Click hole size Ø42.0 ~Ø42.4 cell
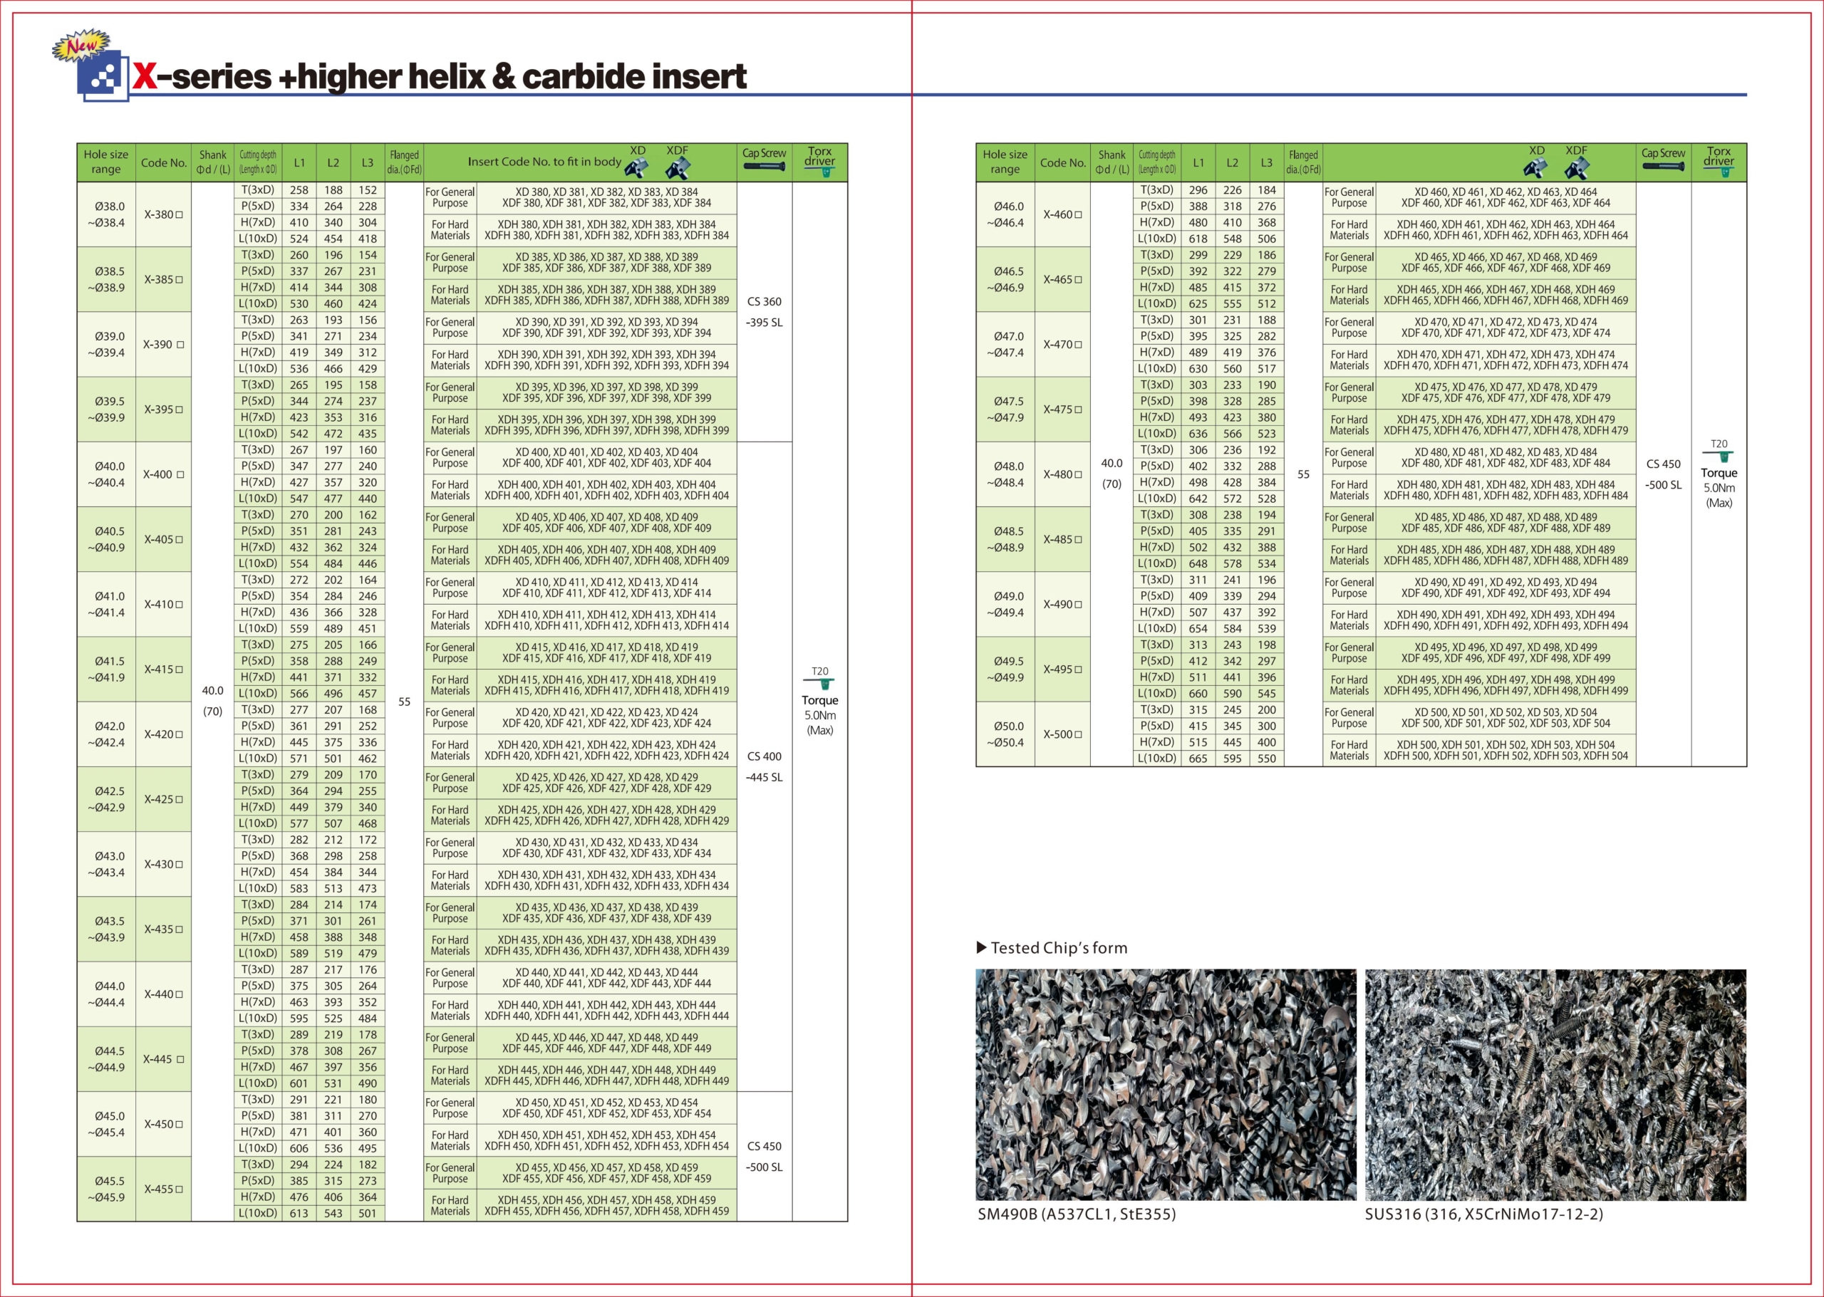The image size is (1824, 1297). [106, 735]
